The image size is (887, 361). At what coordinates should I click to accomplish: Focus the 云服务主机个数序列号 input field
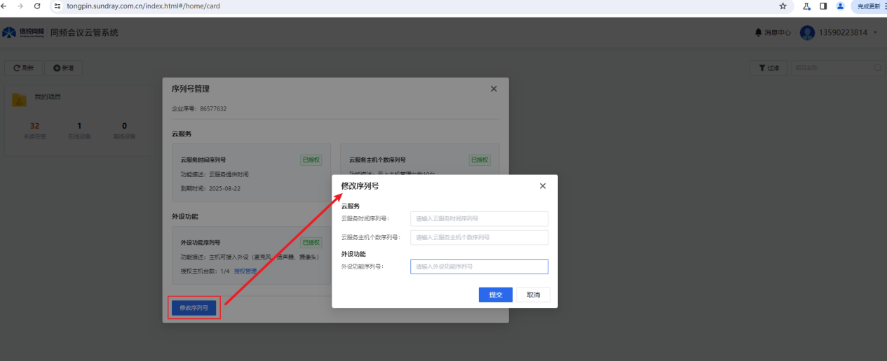pyautogui.click(x=479, y=237)
